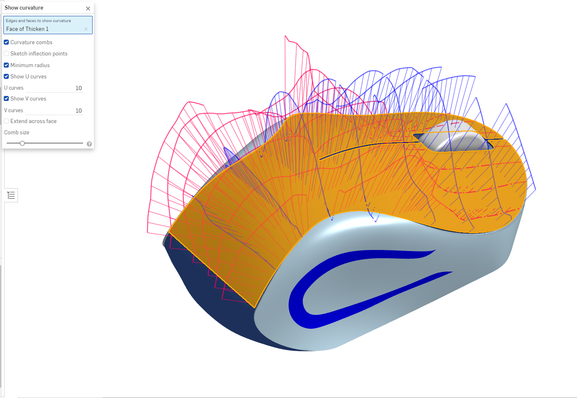Image resolution: width=577 pixels, height=398 pixels.
Task: Click the U curves count field
Action: click(54, 88)
